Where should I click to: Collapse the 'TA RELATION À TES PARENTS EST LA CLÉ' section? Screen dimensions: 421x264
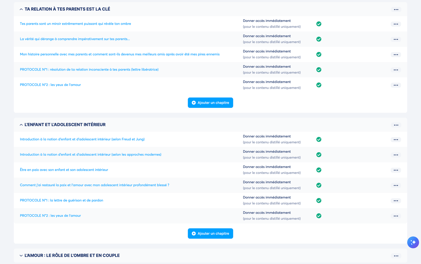(21, 9)
